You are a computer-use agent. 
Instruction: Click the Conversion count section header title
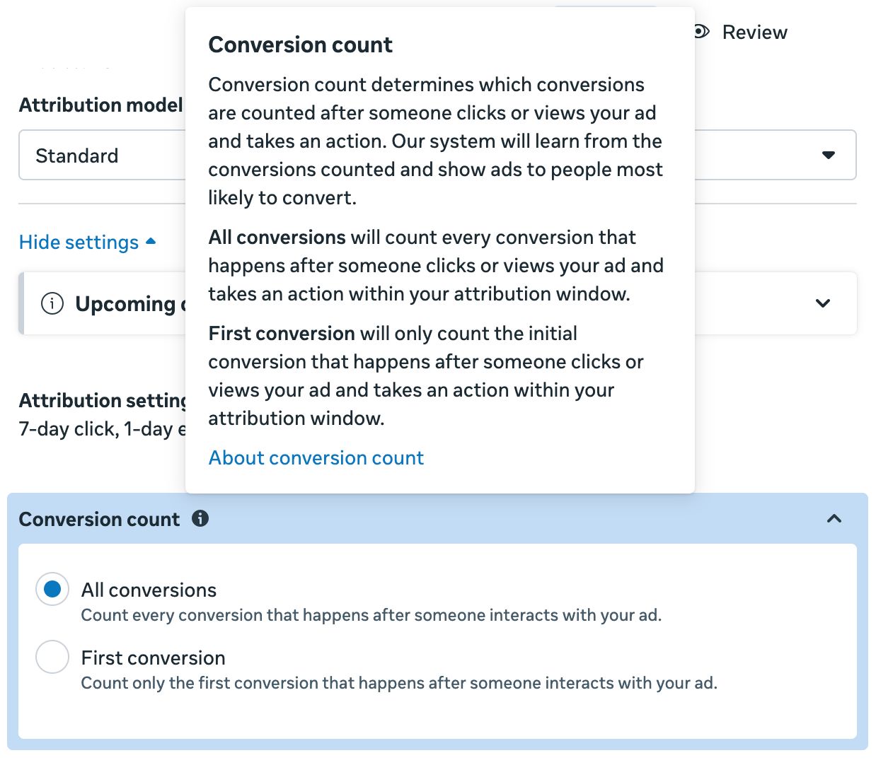pos(99,519)
